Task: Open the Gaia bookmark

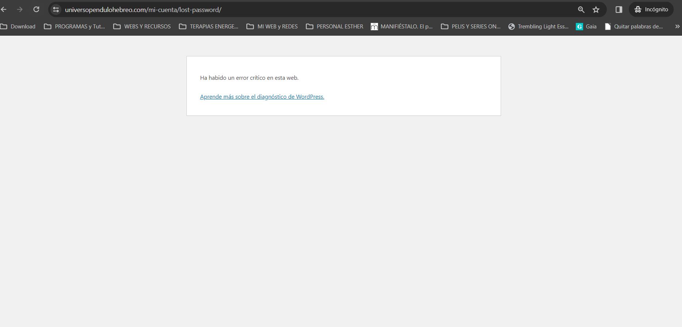Action: click(x=586, y=27)
